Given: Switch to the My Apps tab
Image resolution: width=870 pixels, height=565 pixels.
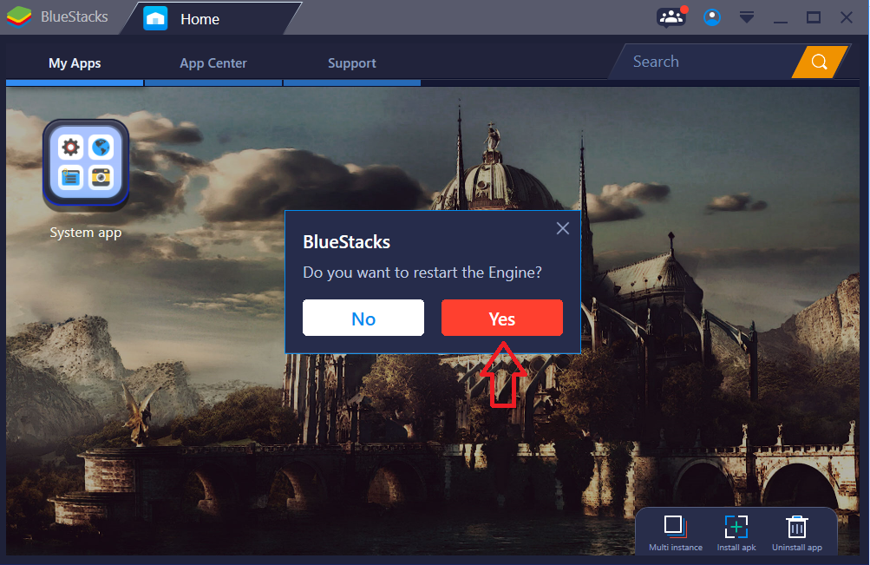Looking at the screenshot, I should pyautogui.click(x=75, y=63).
